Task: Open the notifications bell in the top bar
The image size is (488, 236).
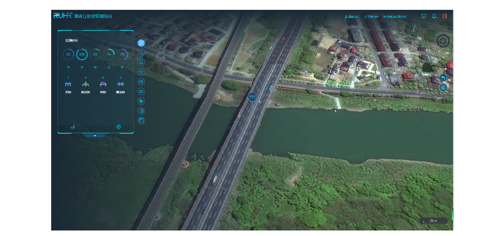Action: click(434, 16)
